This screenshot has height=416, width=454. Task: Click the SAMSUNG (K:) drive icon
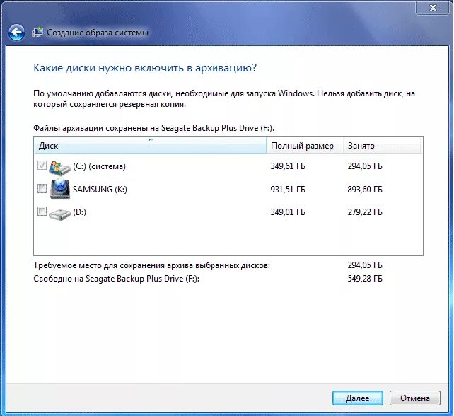click(x=60, y=189)
